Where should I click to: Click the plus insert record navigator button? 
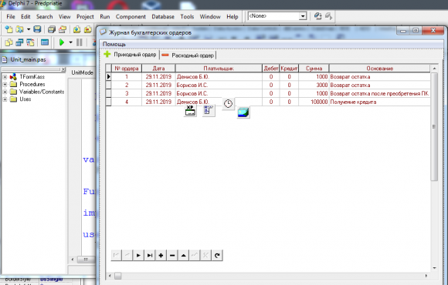tap(161, 256)
